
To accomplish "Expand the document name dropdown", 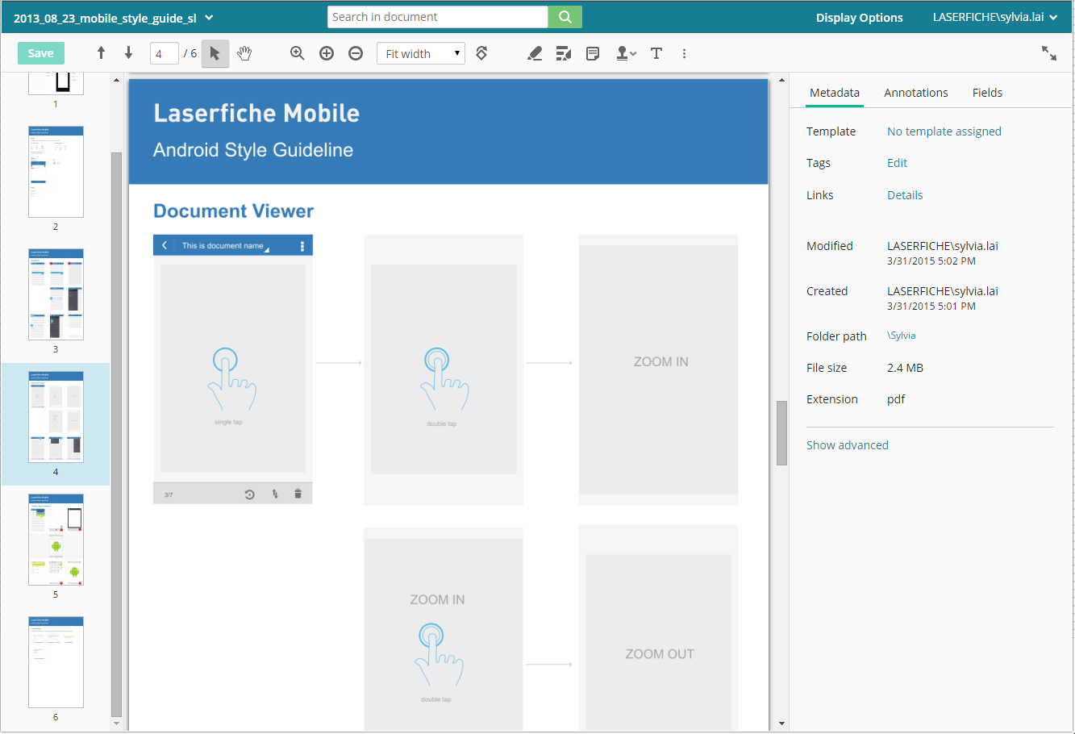I will click(210, 18).
